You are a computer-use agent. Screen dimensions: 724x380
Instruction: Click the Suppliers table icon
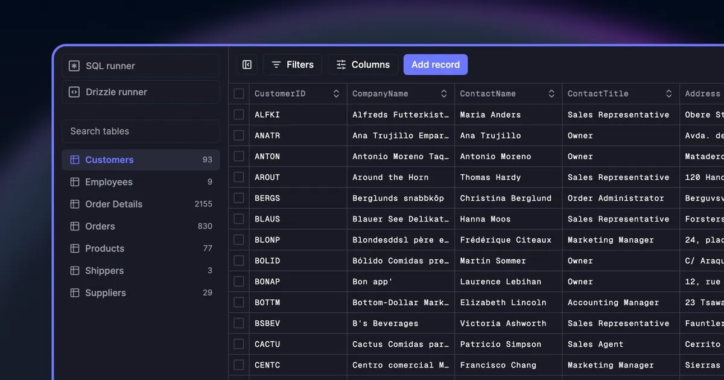pyautogui.click(x=75, y=293)
